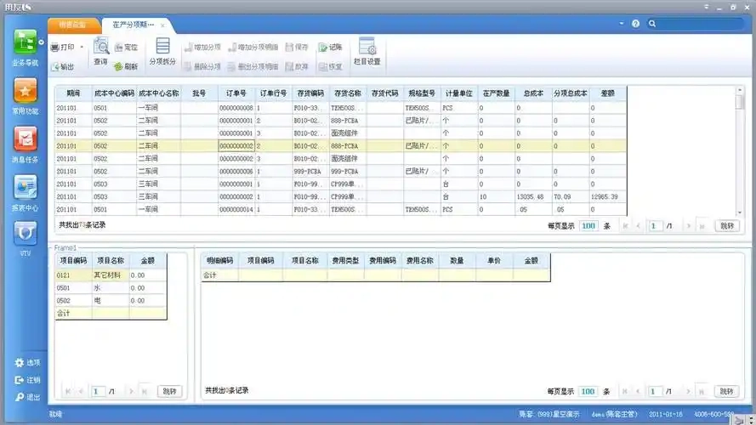The width and height of the screenshot is (756, 425).
Task: Click the scroll-up arrow of the upper table scrollbar
Action: 740,90
